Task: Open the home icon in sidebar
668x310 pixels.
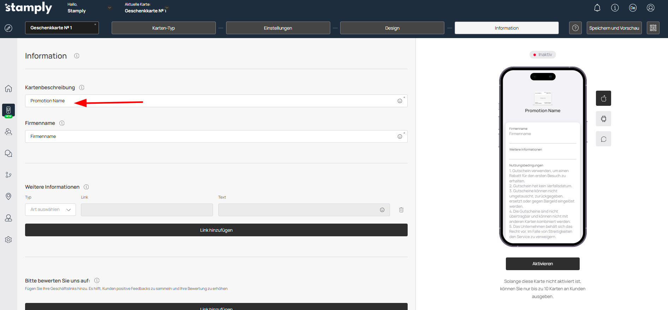Action: tap(8, 89)
